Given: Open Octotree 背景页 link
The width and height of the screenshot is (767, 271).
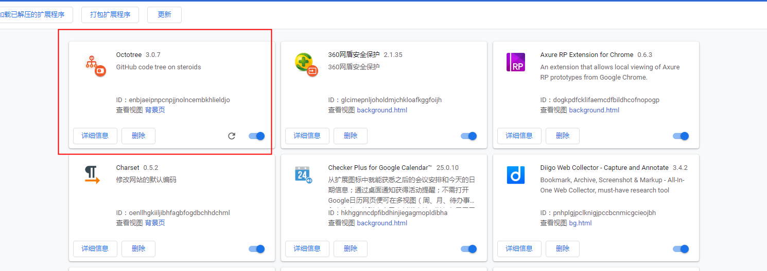Looking at the screenshot, I should [155, 110].
